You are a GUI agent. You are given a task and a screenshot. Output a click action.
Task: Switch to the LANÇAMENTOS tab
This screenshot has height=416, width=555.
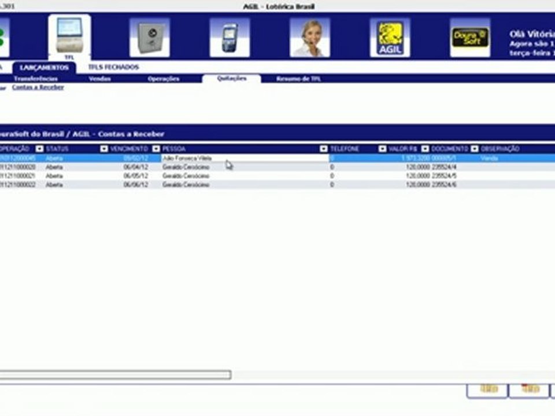tap(45, 68)
